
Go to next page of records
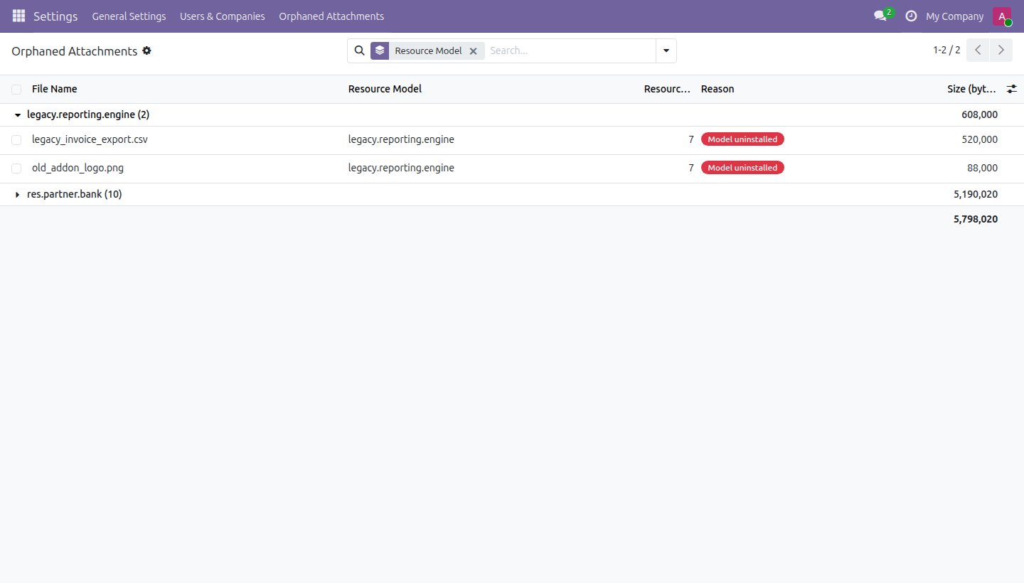click(x=1001, y=50)
